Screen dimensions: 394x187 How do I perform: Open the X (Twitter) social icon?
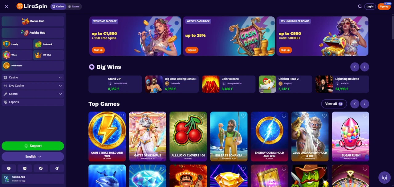pyautogui.click(x=9, y=168)
